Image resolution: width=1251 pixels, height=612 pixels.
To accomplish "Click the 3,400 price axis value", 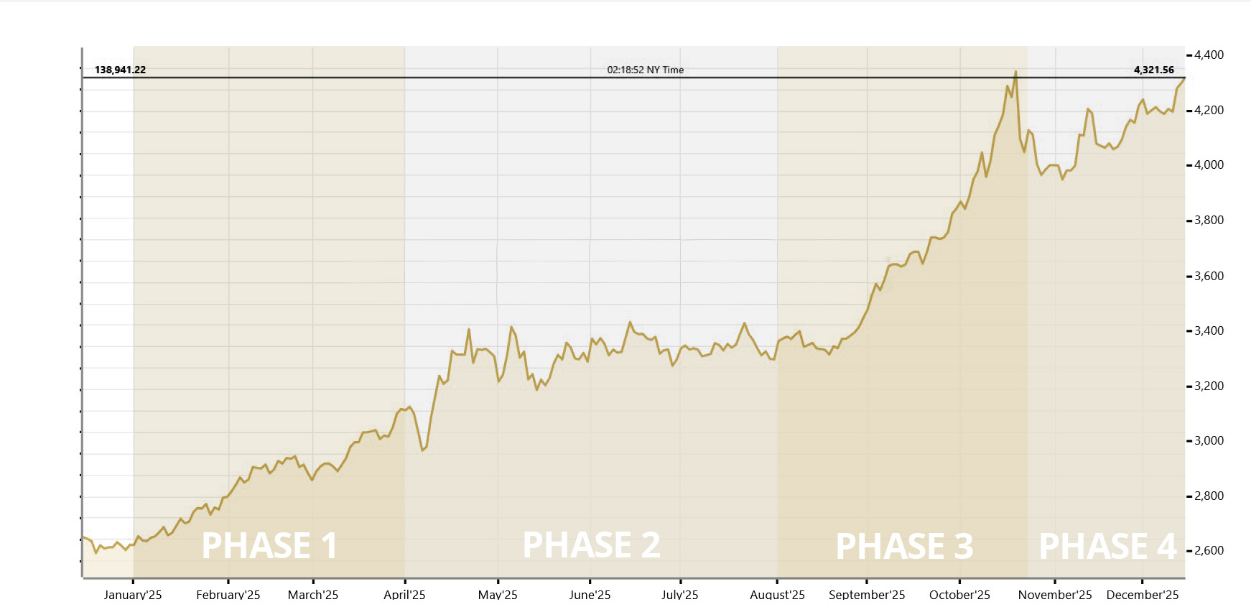I will click(1209, 330).
